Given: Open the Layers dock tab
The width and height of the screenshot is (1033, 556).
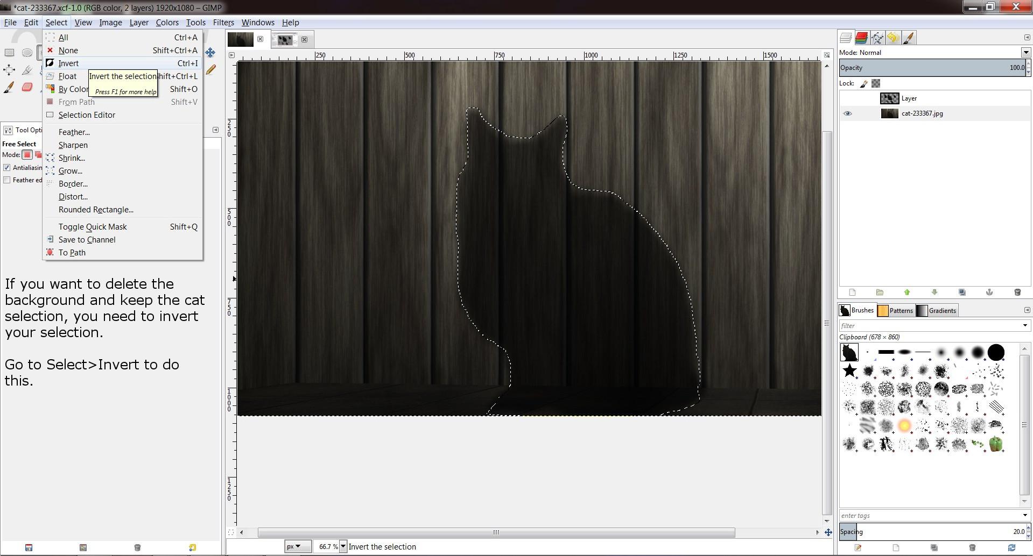Looking at the screenshot, I should 846,38.
